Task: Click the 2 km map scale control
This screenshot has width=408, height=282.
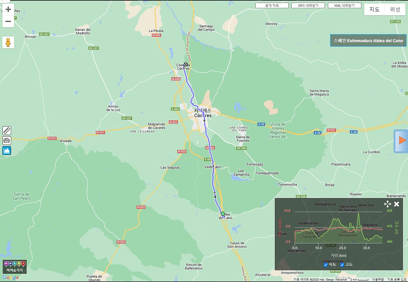Action: click(x=359, y=279)
